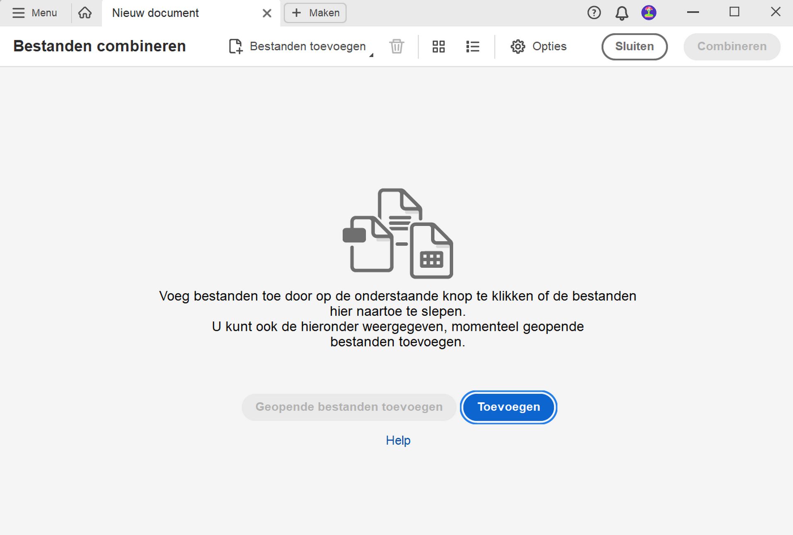Click the Home icon
The height and width of the screenshot is (535, 793).
tap(85, 13)
